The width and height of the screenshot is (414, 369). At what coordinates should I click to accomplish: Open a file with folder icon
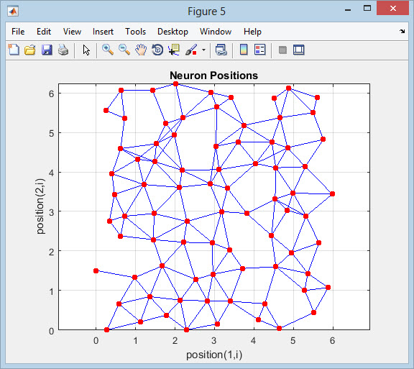tap(30, 50)
